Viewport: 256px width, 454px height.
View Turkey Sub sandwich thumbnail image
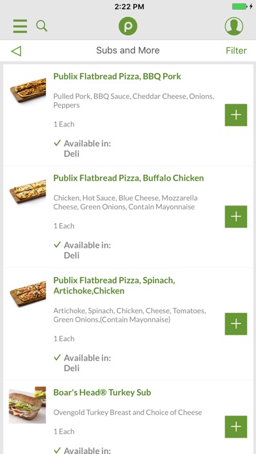click(x=27, y=405)
